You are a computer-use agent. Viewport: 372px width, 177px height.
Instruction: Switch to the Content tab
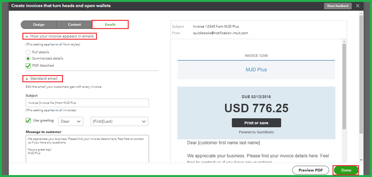(x=75, y=25)
